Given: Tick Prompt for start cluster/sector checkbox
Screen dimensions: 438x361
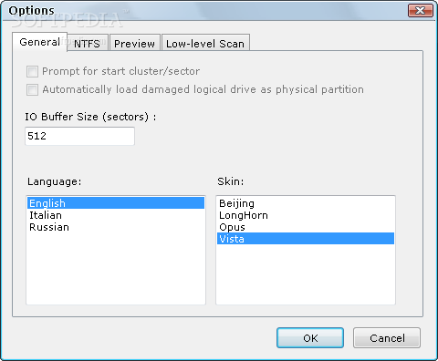Looking at the screenshot, I should click(x=32, y=72).
